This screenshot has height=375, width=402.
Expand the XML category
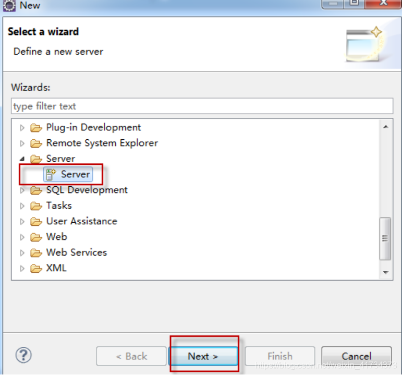point(22,269)
